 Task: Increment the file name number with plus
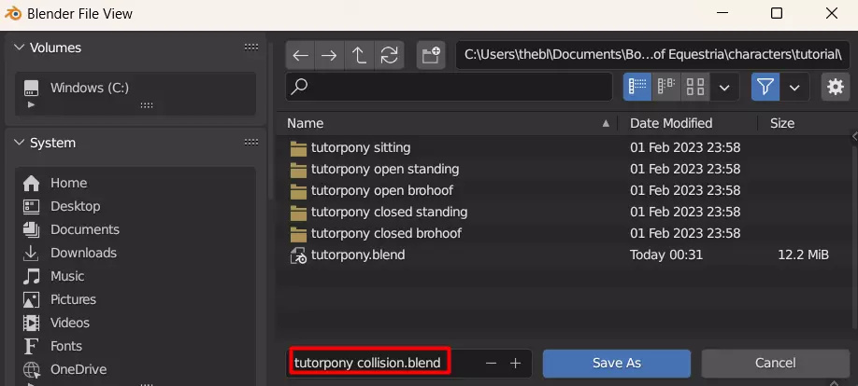pos(516,363)
